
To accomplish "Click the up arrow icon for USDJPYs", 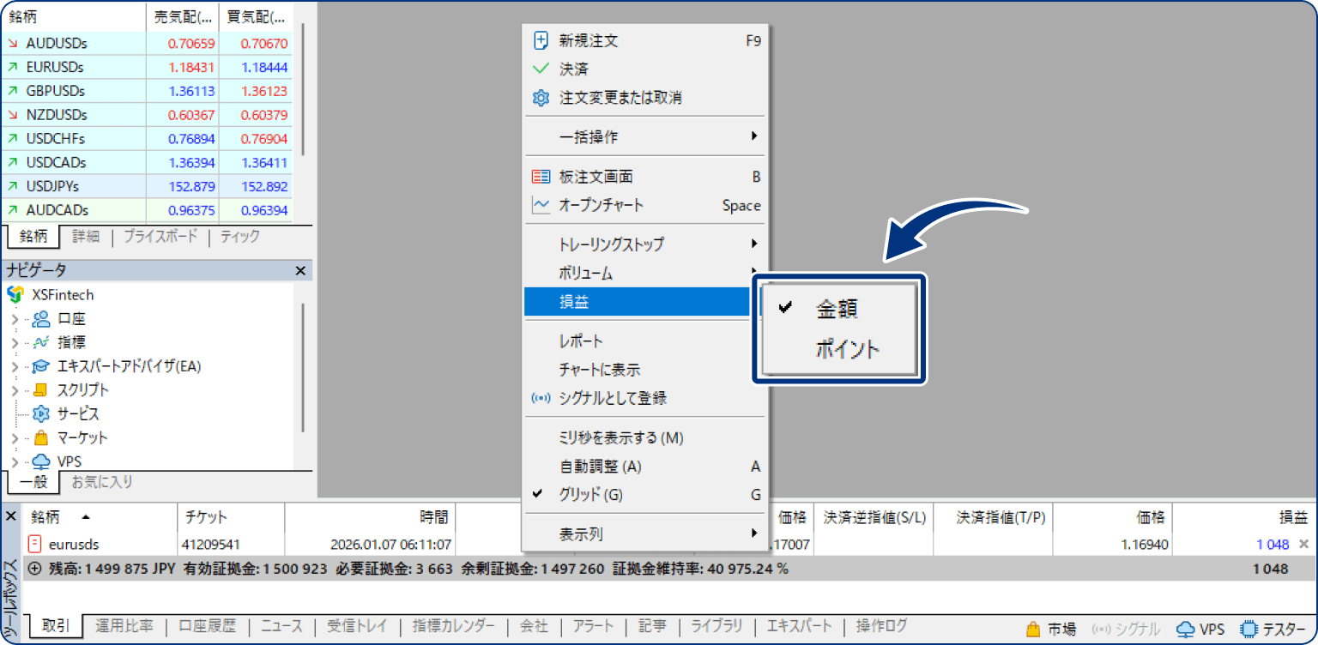I will pyautogui.click(x=13, y=186).
